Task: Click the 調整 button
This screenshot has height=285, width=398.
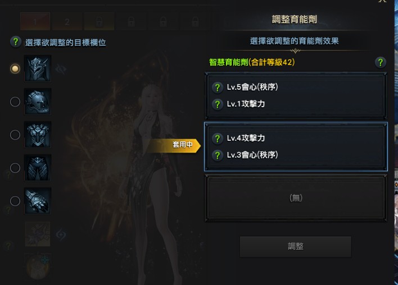Action: pyautogui.click(x=296, y=246)
